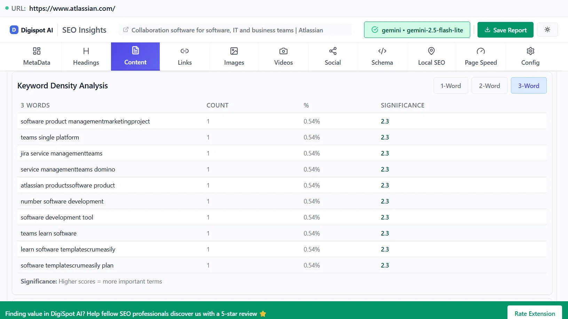This screenshot has width=568, height=319.
Task: Expand the Local SEO section
Action: [x=431, y=56]
